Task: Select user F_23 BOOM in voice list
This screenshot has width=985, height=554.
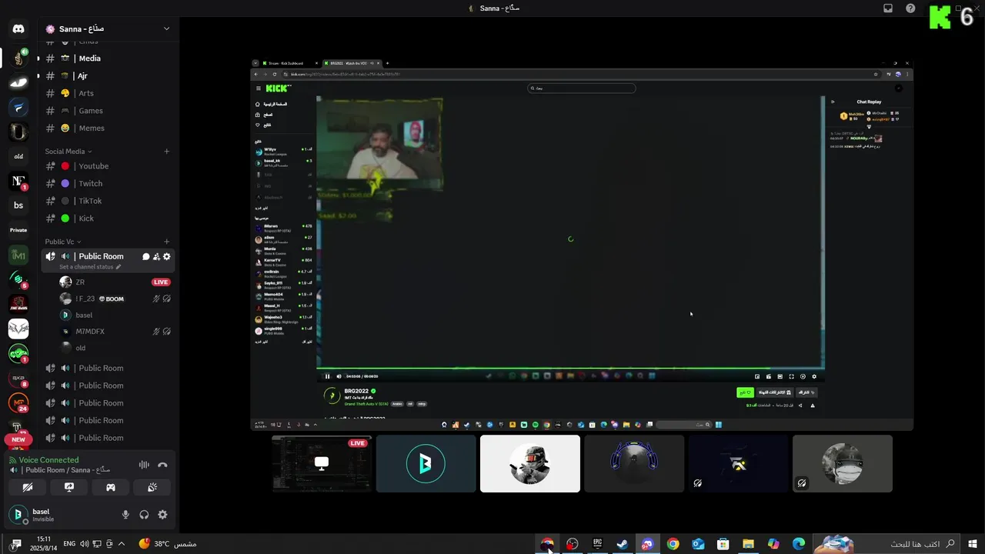Action: point(115,299)
